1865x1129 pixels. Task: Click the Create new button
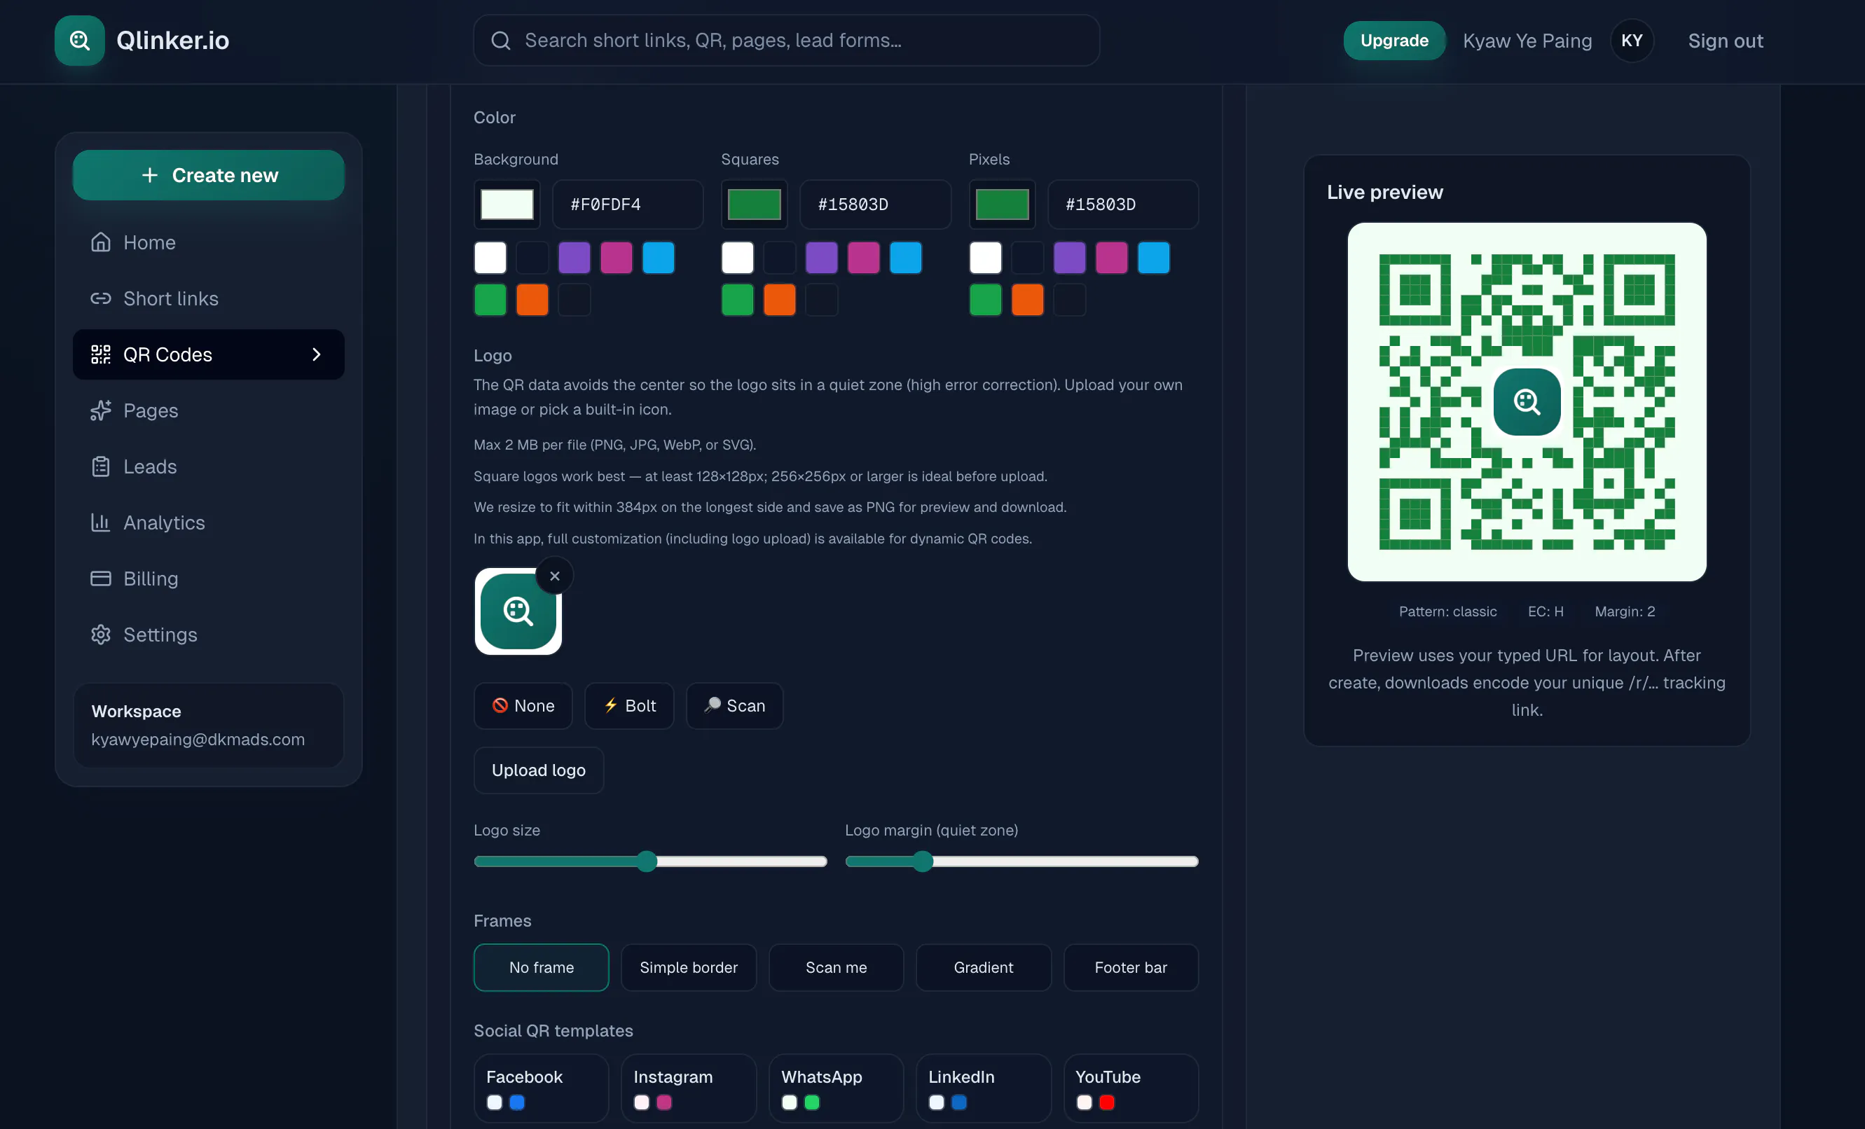point(208,175)
